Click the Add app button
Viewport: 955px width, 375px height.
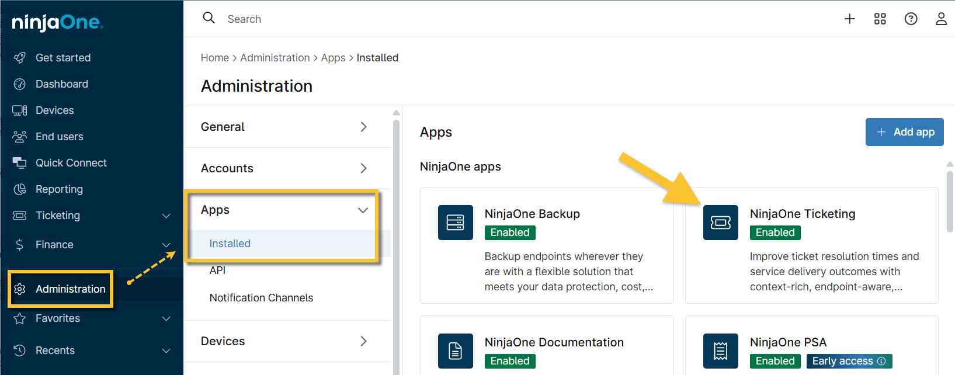[x=904, y=132]
